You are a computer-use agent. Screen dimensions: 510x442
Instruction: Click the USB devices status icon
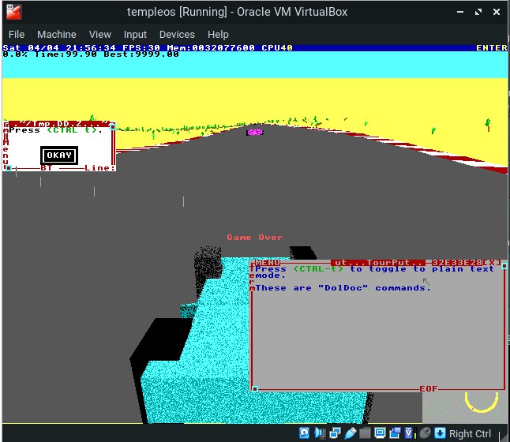click(351, 433)
